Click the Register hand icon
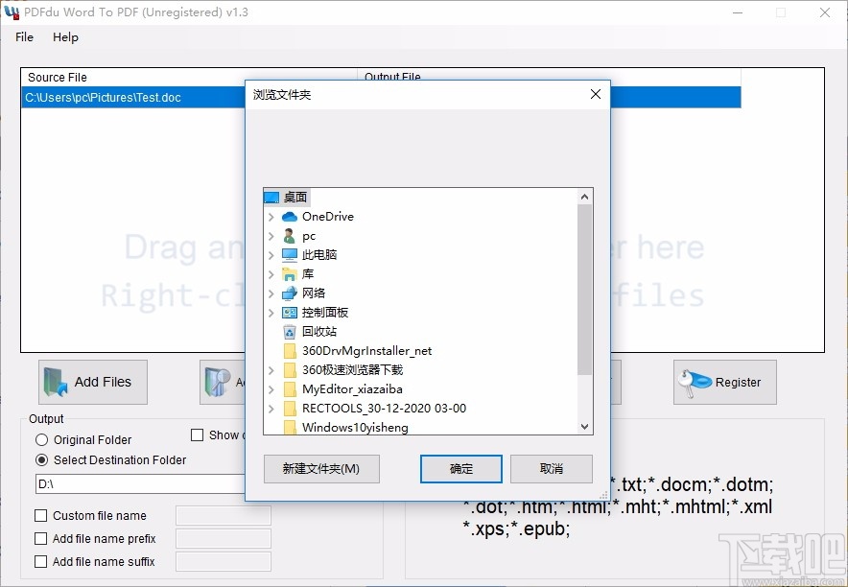 [x=693, y=381]
